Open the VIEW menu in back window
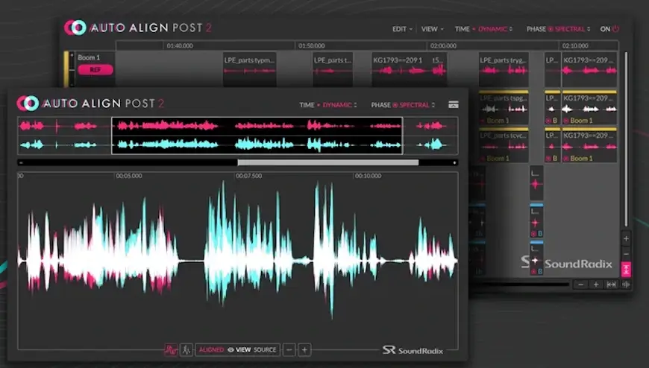The width and height of the screenshot is (649, 368). pyautogui.click(x=432, y=29)
